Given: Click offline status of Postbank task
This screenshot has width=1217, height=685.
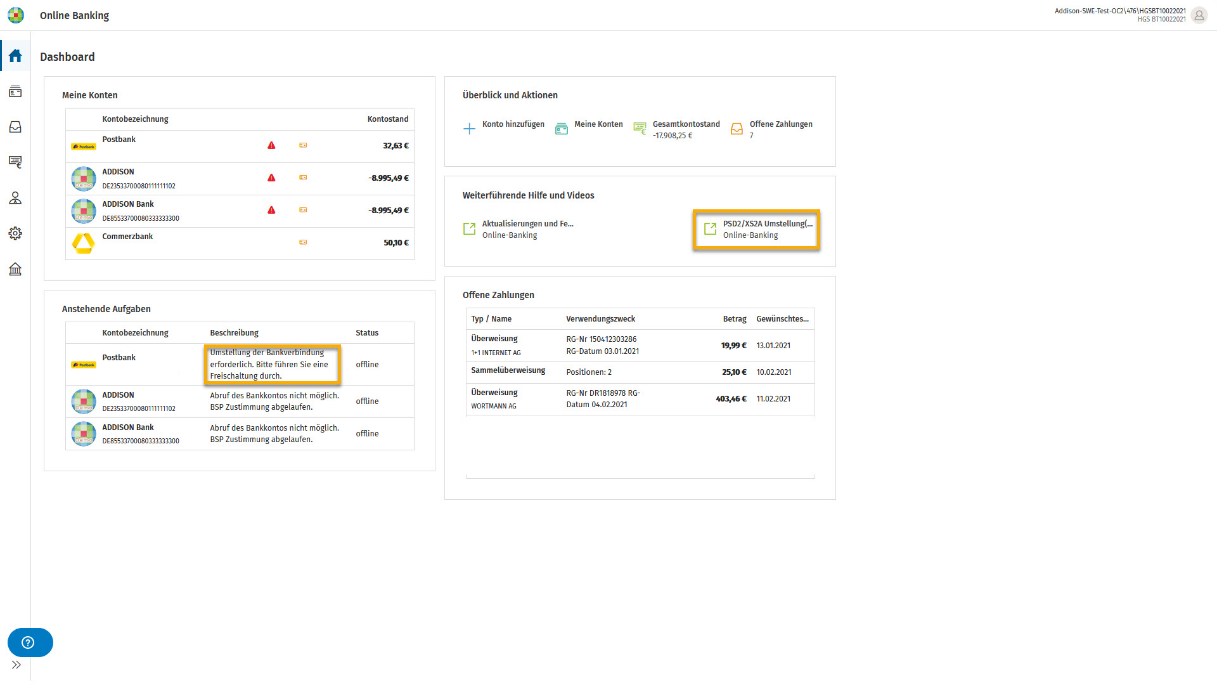Looking at the screenshot, I should [367, 365].
